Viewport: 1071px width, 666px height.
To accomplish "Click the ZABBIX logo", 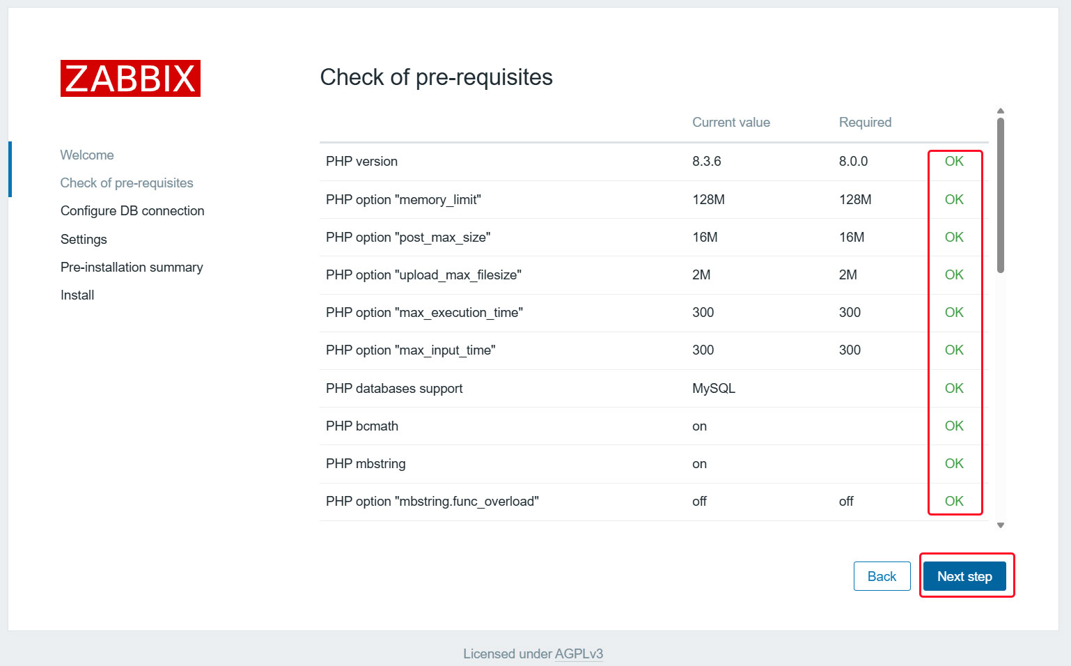I will 130,78.
